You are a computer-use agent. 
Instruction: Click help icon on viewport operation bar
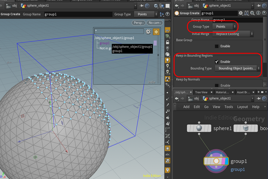[167, 14]
